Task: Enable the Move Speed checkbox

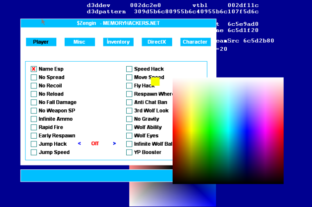Action: [x=129, y=77]
